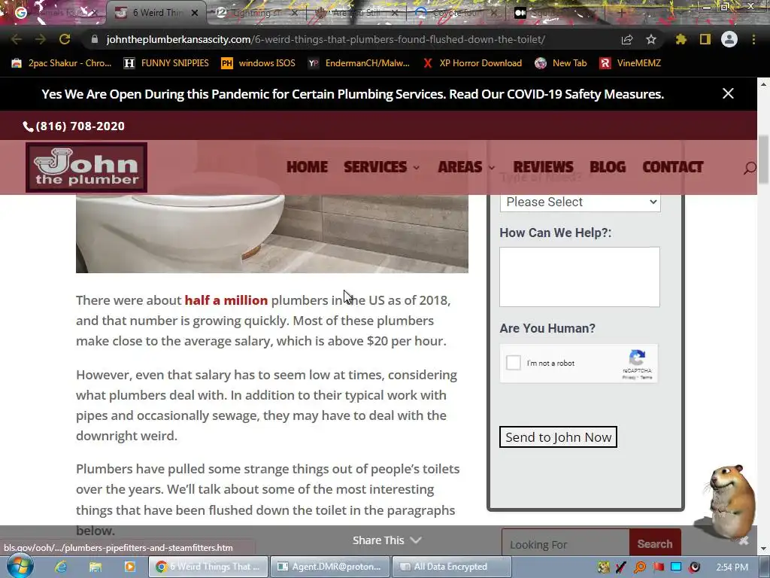Click the Looking For search field
The image size is (770, 578).
click(x=565, y=545)
